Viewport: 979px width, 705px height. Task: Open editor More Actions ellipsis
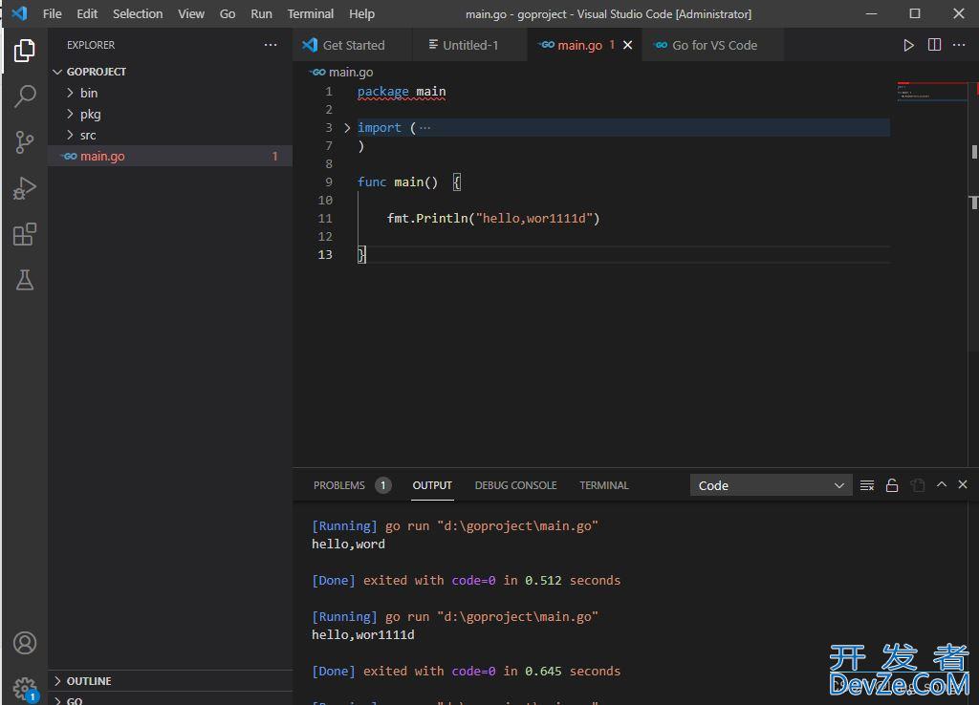(959, 45)
